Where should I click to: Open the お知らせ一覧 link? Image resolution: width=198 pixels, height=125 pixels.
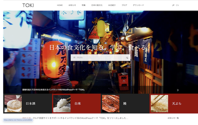click(x=173, y=118)
